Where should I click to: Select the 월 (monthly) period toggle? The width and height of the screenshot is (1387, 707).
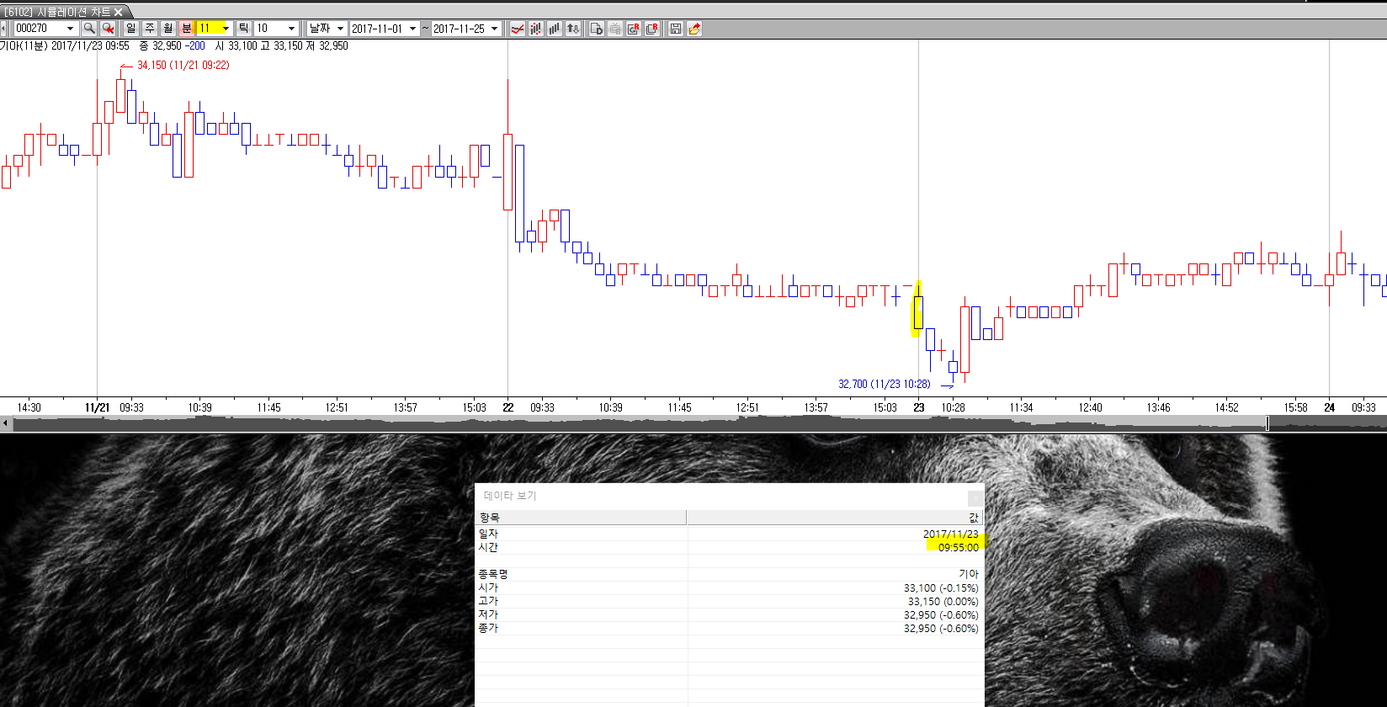pos(167,29)
